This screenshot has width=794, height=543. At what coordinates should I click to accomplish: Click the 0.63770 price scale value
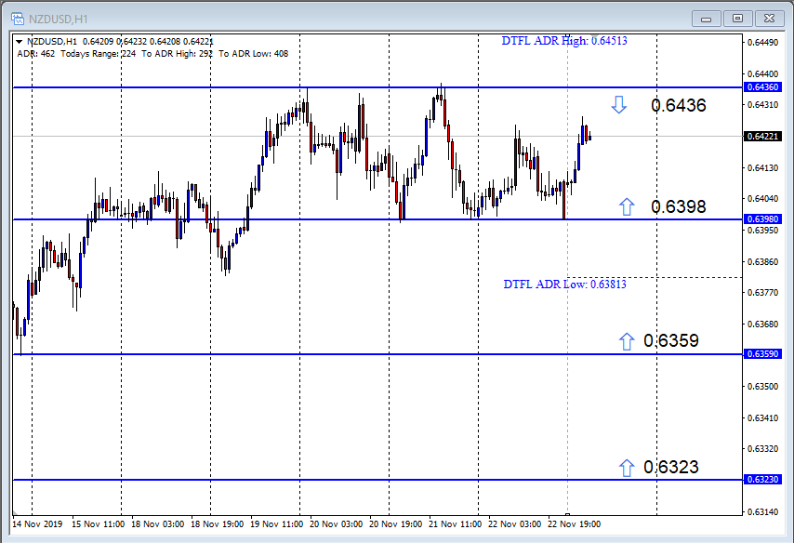(762, 292)
